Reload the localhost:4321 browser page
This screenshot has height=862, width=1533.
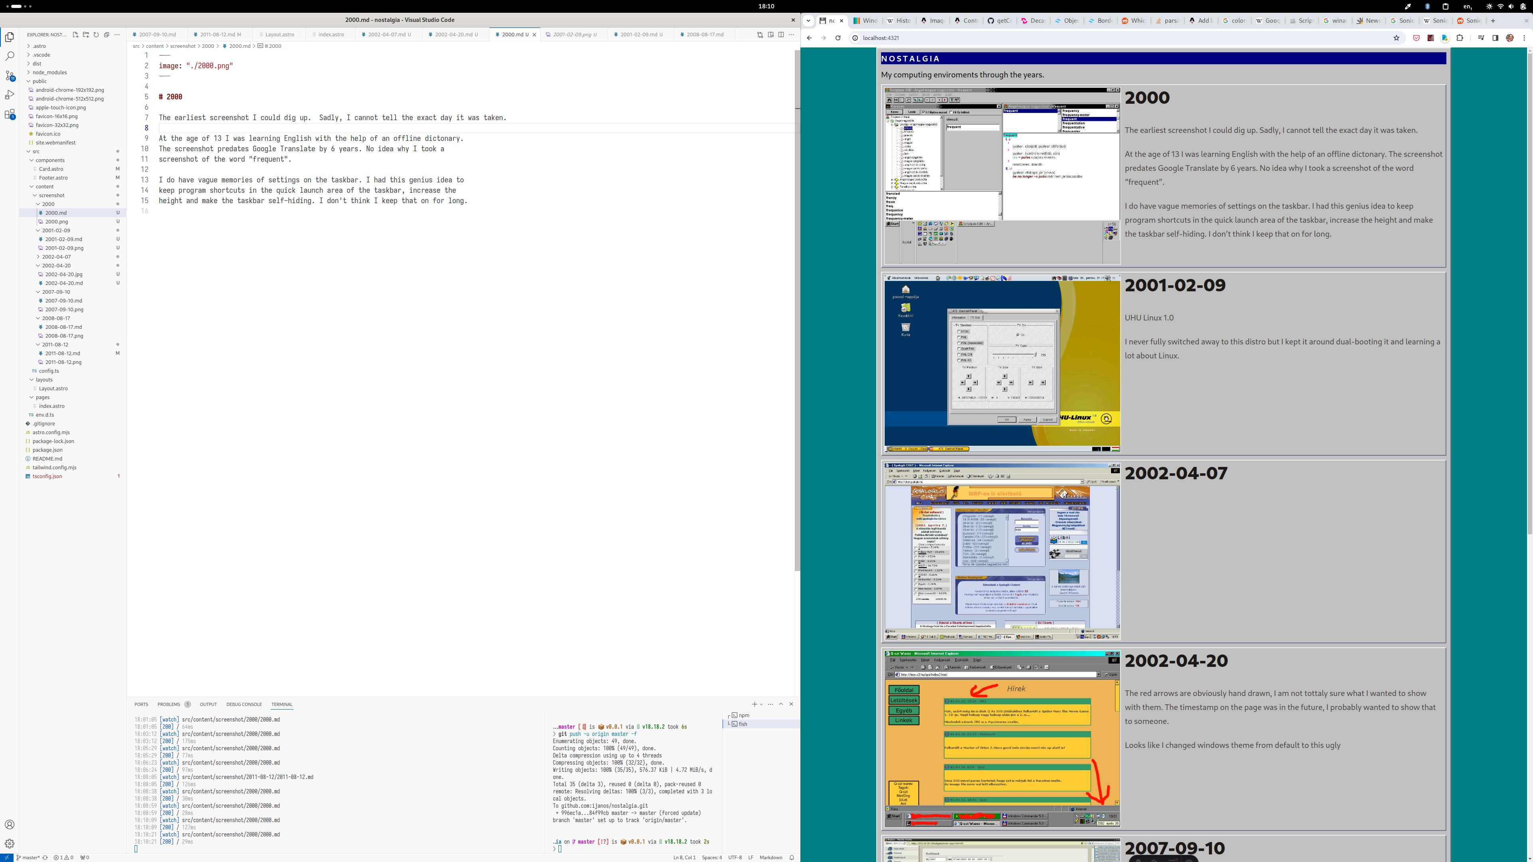click(838, 38)
